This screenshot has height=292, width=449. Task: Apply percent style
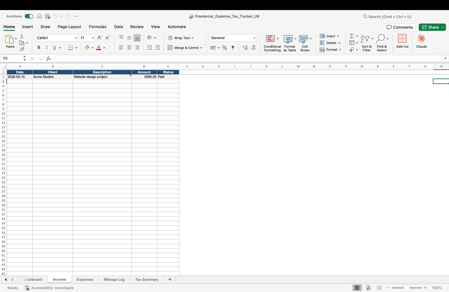coord(224,48)
